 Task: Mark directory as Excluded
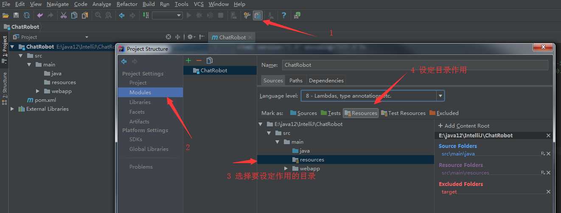pos(444,113)
